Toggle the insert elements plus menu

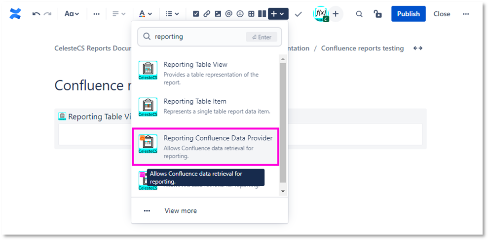click(278, 14)
